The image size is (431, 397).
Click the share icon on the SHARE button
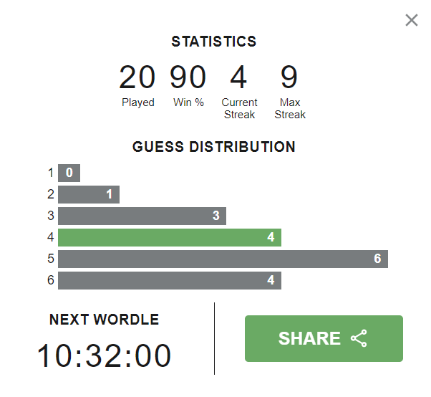click(x=359, y=338)
